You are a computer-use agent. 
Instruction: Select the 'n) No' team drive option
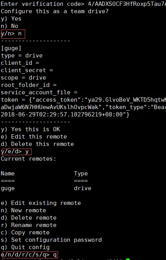point(9,26)
